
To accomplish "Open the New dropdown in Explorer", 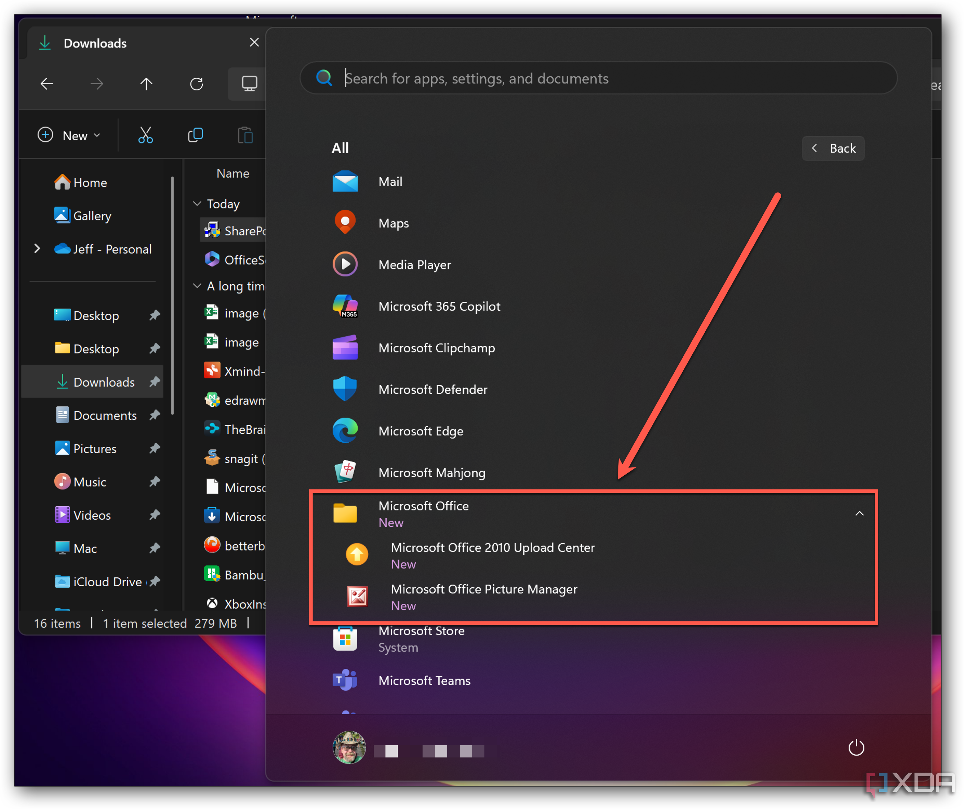I will pos(69,135).
